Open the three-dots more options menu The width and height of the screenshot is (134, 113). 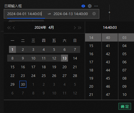pos(96,6)
